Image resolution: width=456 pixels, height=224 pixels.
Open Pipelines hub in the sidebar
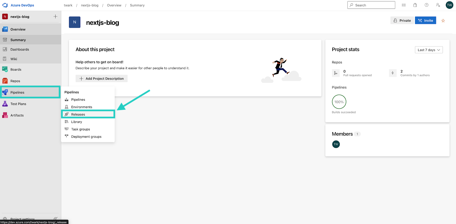pos(30,92)
